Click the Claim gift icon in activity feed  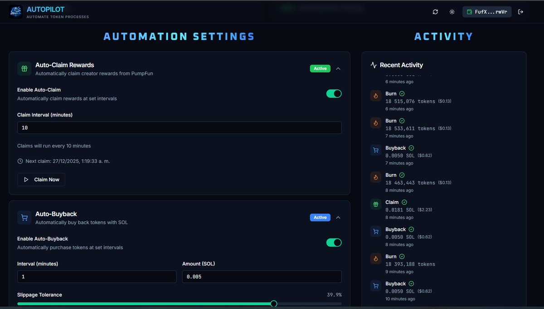tap(375, 204)
